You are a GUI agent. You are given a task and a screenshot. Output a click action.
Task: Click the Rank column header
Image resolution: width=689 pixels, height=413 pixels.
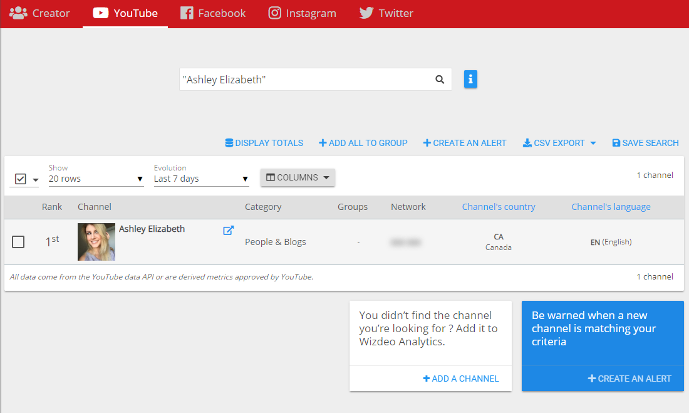click(x=52, y=207)
